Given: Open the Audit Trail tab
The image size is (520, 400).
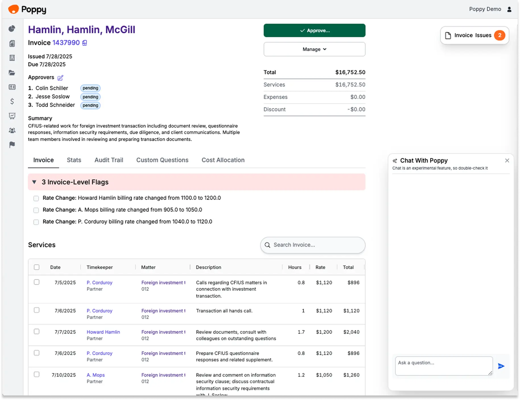Looking at the screenshot, I should [x=109, y=160].
